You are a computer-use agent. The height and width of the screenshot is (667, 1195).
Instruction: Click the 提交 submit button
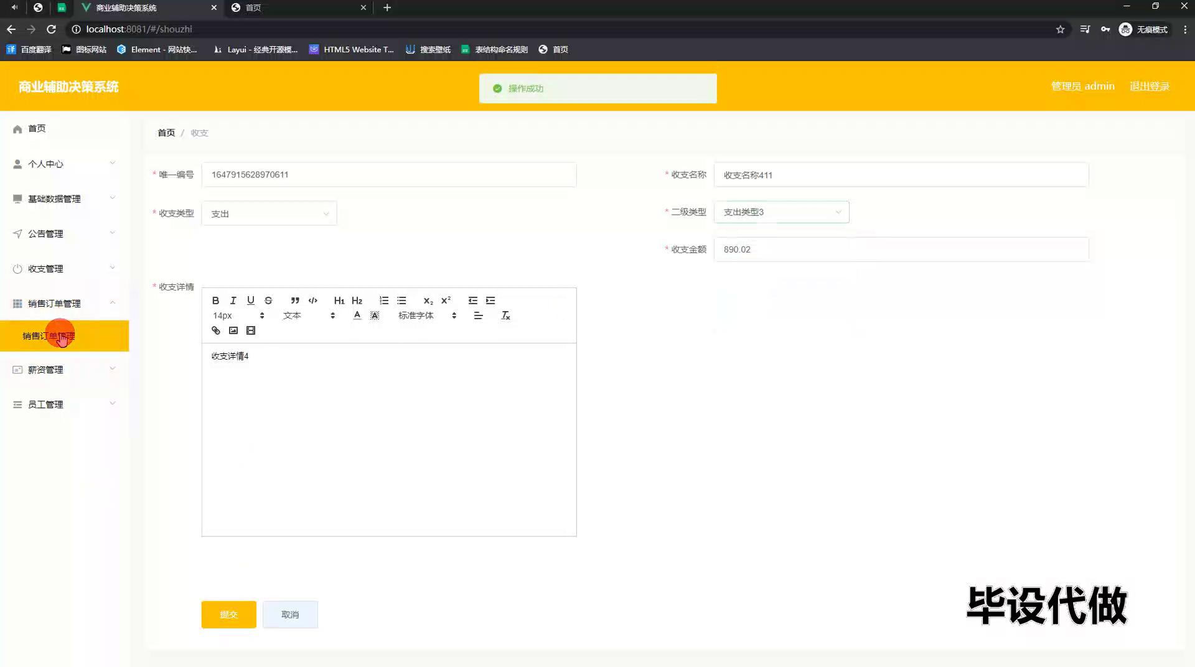pyautogui.click(x=228, y=615)
